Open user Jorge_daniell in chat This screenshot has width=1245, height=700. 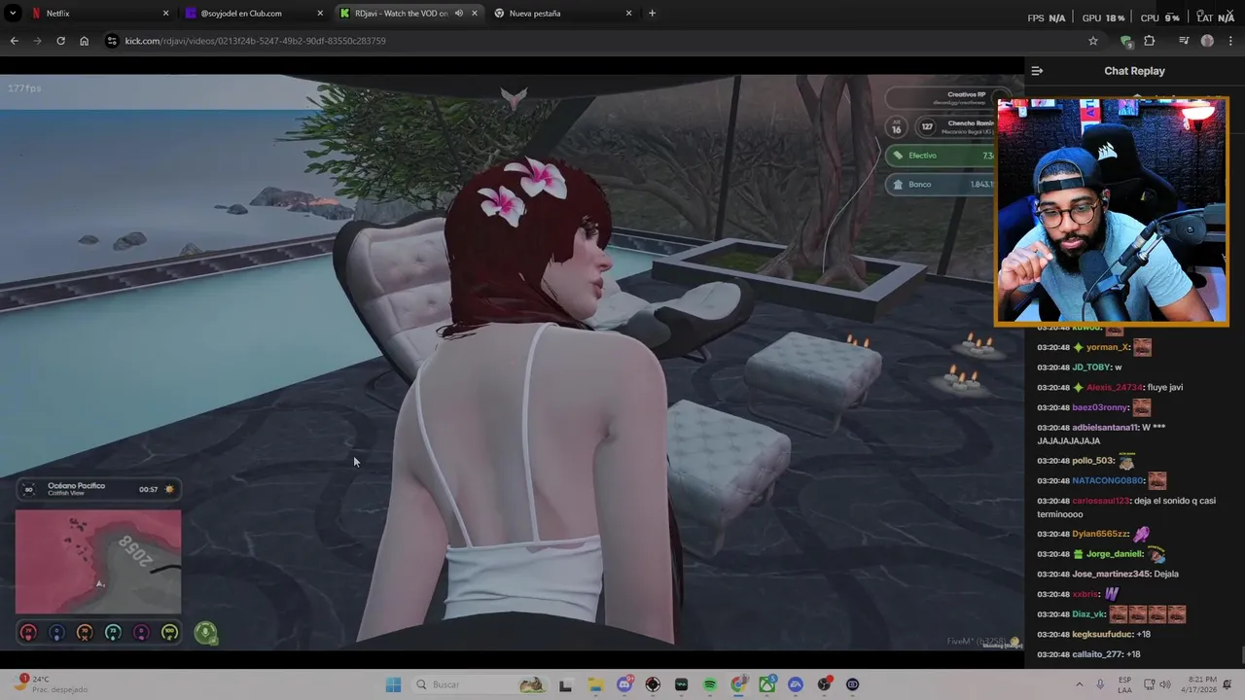click(x=1115, y=554)
